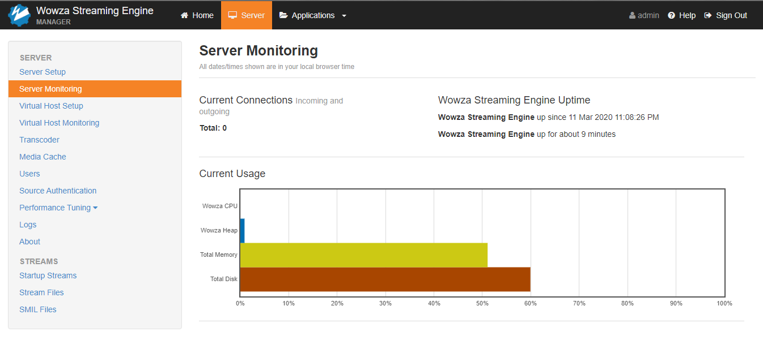This screenshot has width=763, height=349.
Task: Open Server Setup in sidebar
Action: (x=43, y=72)
